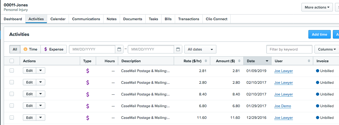Go to the Bills tab

[168, 19]
